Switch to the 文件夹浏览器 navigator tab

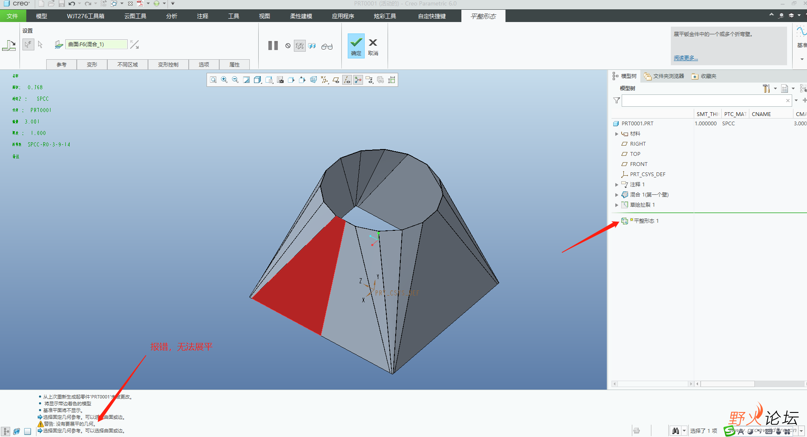click(x=664, y=76)
